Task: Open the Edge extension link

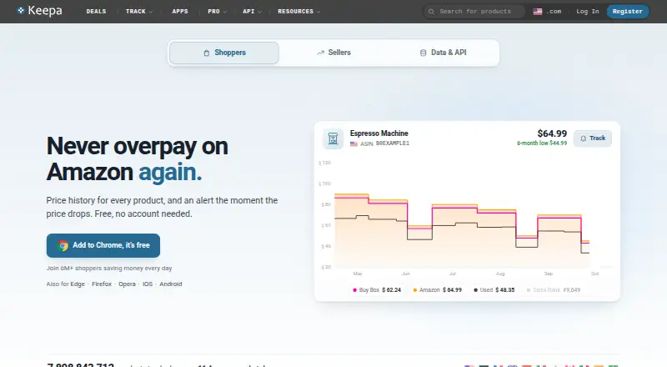Action: 78,284
